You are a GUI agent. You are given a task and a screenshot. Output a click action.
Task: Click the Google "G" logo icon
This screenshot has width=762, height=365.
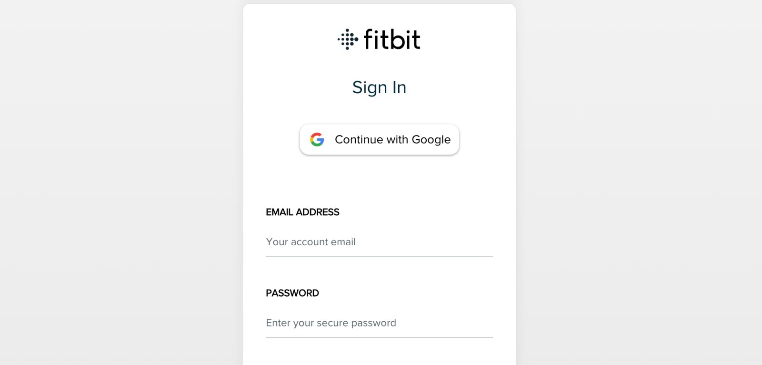(x=317, y=140)
